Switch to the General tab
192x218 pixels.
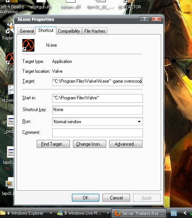pyautogui.click(x=26, y=31)
